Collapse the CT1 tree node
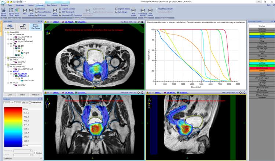Screen dimensions: 275x161 pyautogui.click(x=8, y=44)
